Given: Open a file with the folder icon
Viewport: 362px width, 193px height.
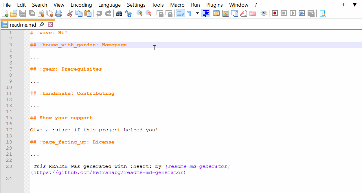Looking at the screenshot, I should click(x=14, y=13).
